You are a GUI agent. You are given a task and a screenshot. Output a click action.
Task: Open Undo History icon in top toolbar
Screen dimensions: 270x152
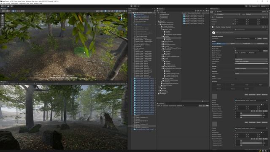point(246,6)
